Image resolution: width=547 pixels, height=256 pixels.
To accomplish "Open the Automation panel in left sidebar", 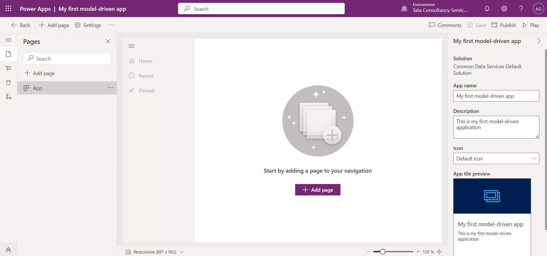I will (9, 97).
